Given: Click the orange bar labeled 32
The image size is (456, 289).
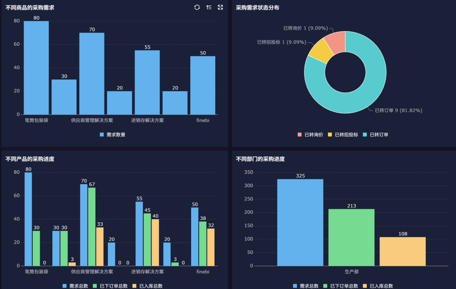Looking at the screenshot, I should tap(211, 247).
